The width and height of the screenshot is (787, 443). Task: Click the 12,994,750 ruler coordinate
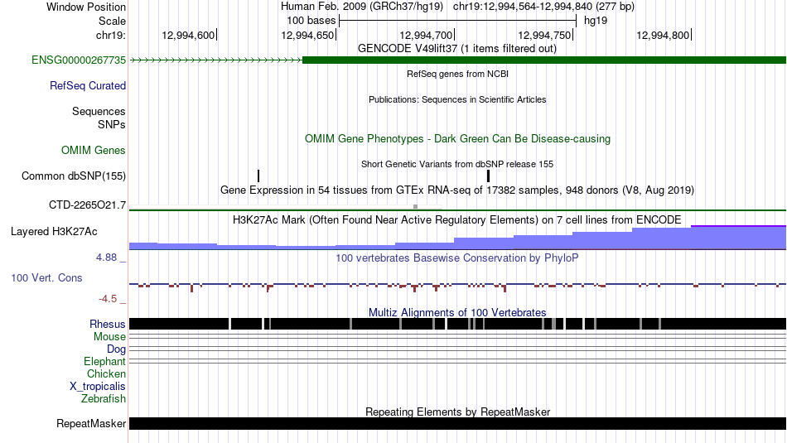point(544,35)
